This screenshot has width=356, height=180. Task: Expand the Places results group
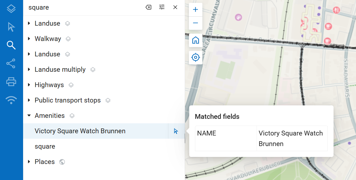(x=29, y=162)
